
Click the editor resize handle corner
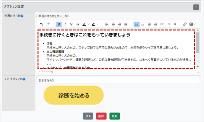[x=198, y=72]
